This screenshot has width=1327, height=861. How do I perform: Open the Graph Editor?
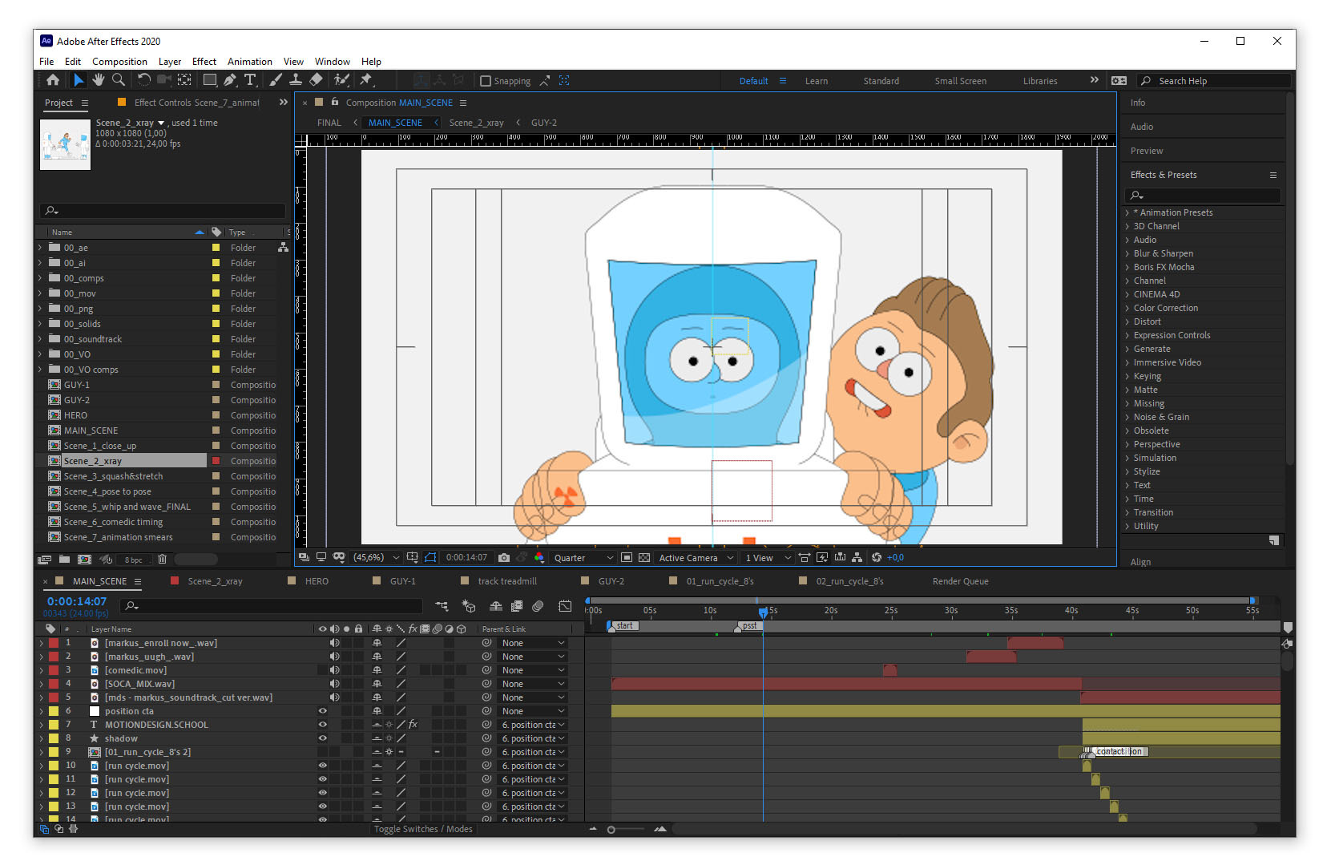[566, 607]
